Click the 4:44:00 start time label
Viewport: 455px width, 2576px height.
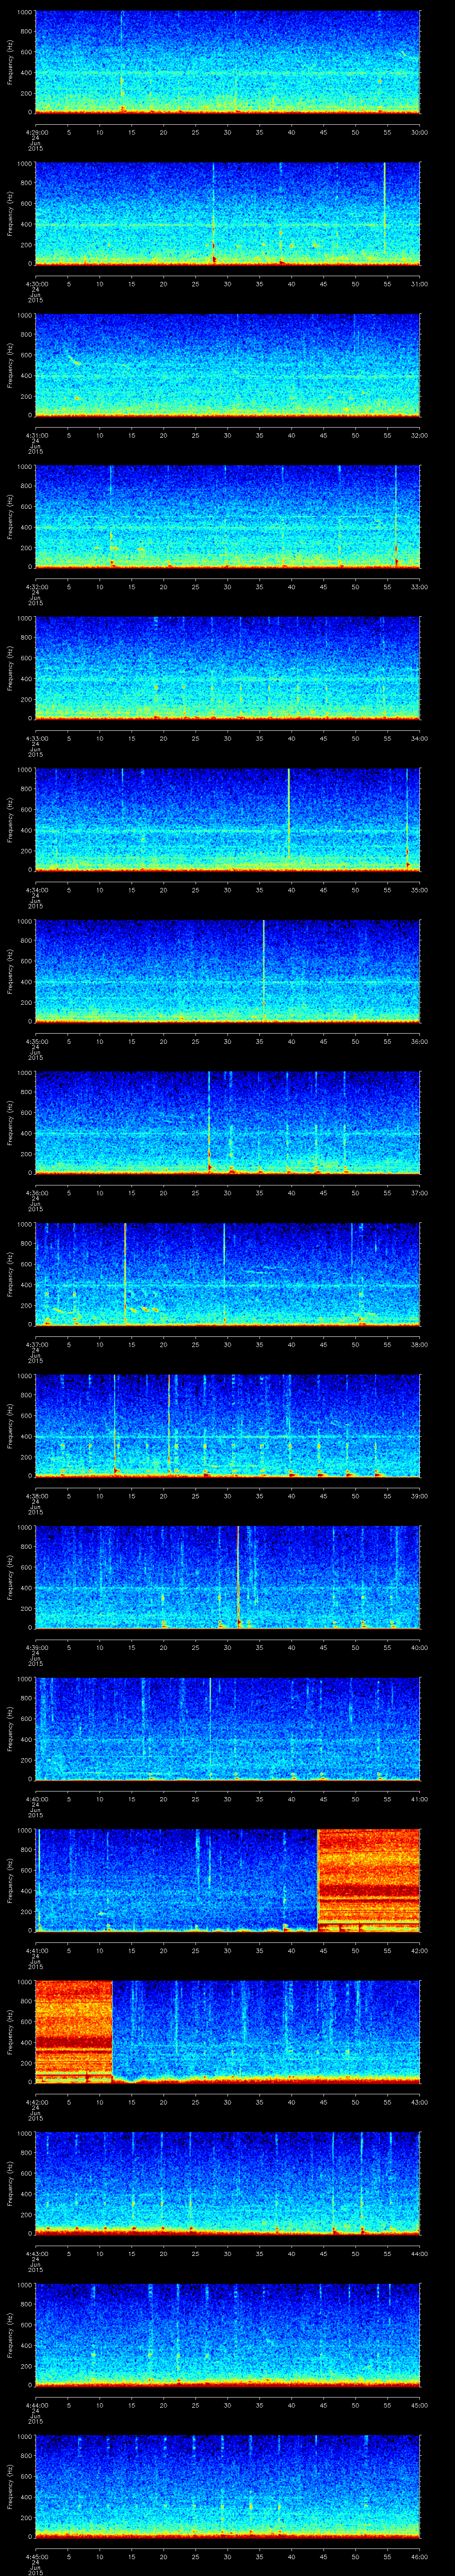pos(36,2405)
